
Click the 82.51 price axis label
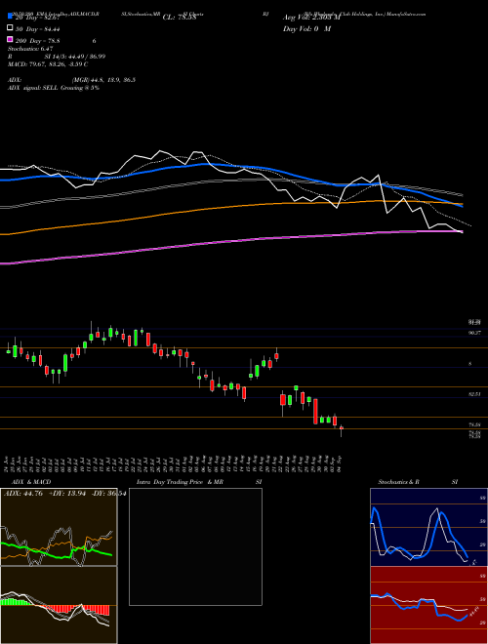click(474, 394)
